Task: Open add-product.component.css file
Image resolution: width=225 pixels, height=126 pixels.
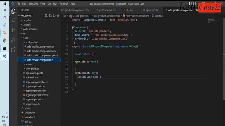Action: (x=41, y=47)
